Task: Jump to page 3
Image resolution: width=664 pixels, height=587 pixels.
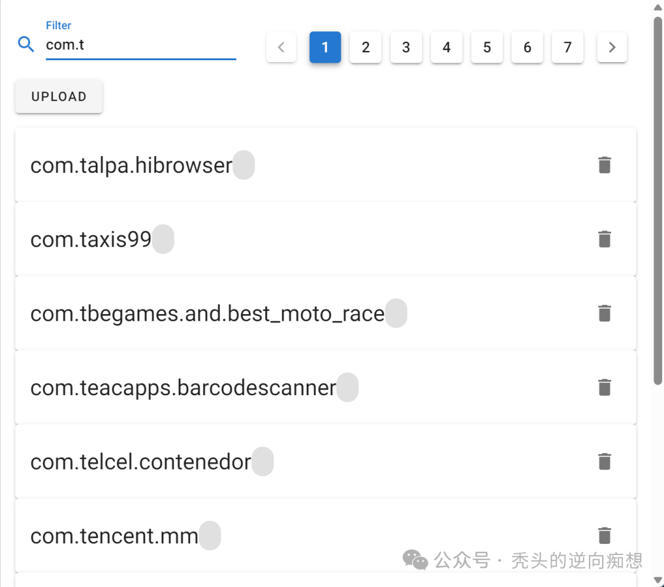Action: pyautogui.click(x=406, y=47)
